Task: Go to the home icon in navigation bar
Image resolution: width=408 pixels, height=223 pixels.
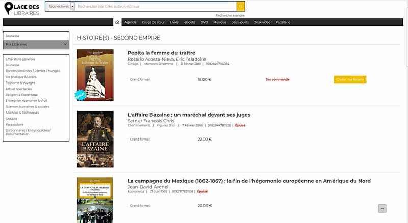Action: pyautogui.click(x=117, y=22)
